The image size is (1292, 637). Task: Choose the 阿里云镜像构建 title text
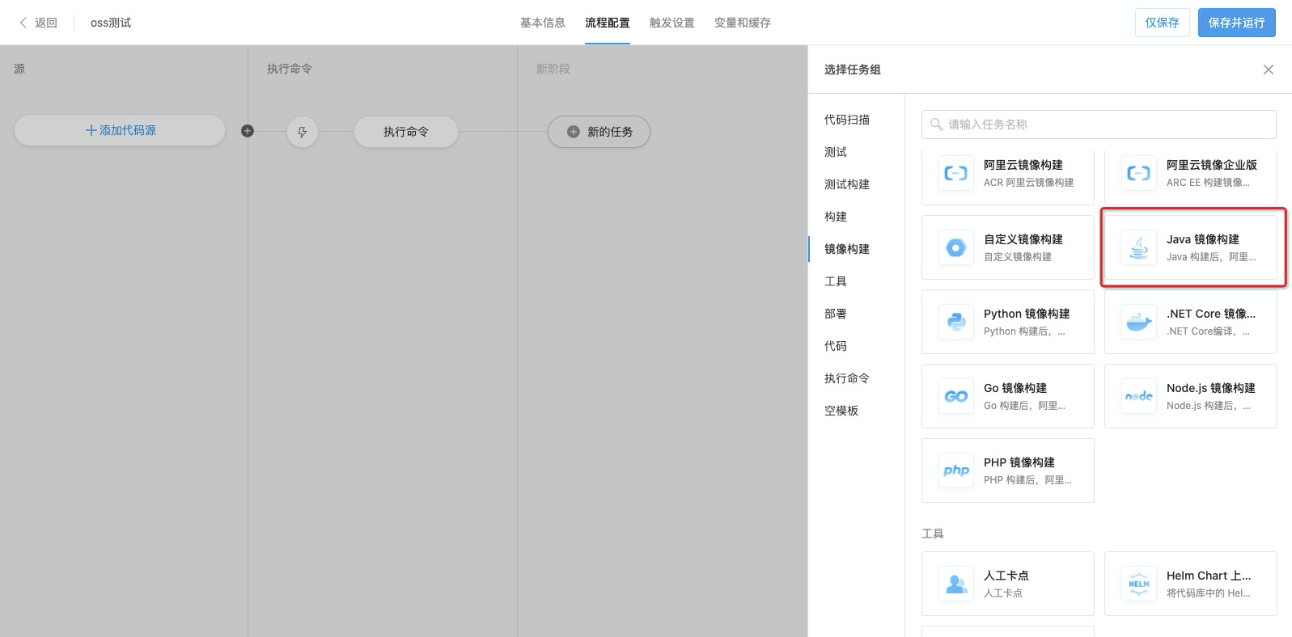pyautogui.click(x=1023, y=165)
